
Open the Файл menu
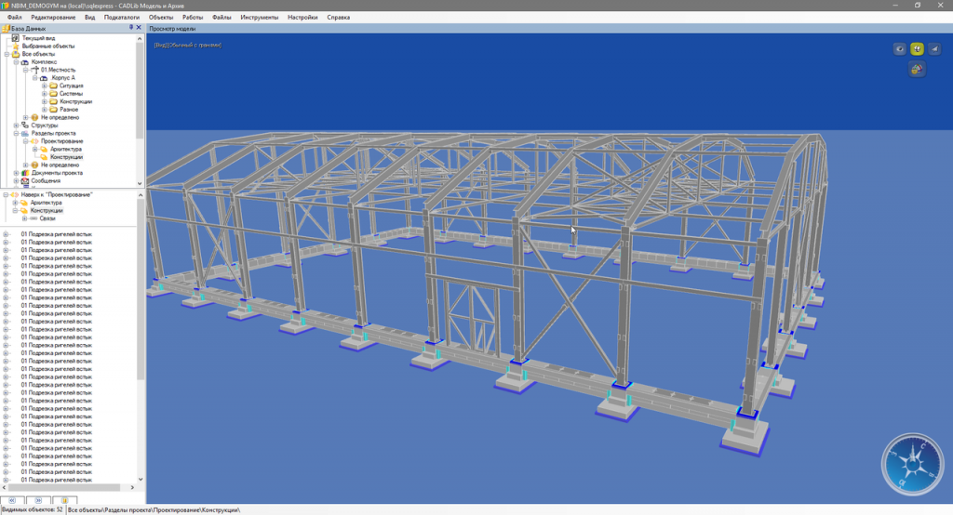[15, 17]
